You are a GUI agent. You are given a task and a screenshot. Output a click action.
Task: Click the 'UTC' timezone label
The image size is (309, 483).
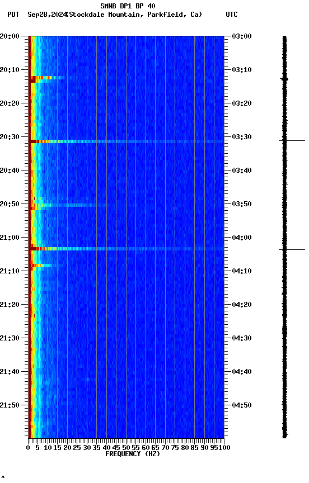tap(232, 15)
